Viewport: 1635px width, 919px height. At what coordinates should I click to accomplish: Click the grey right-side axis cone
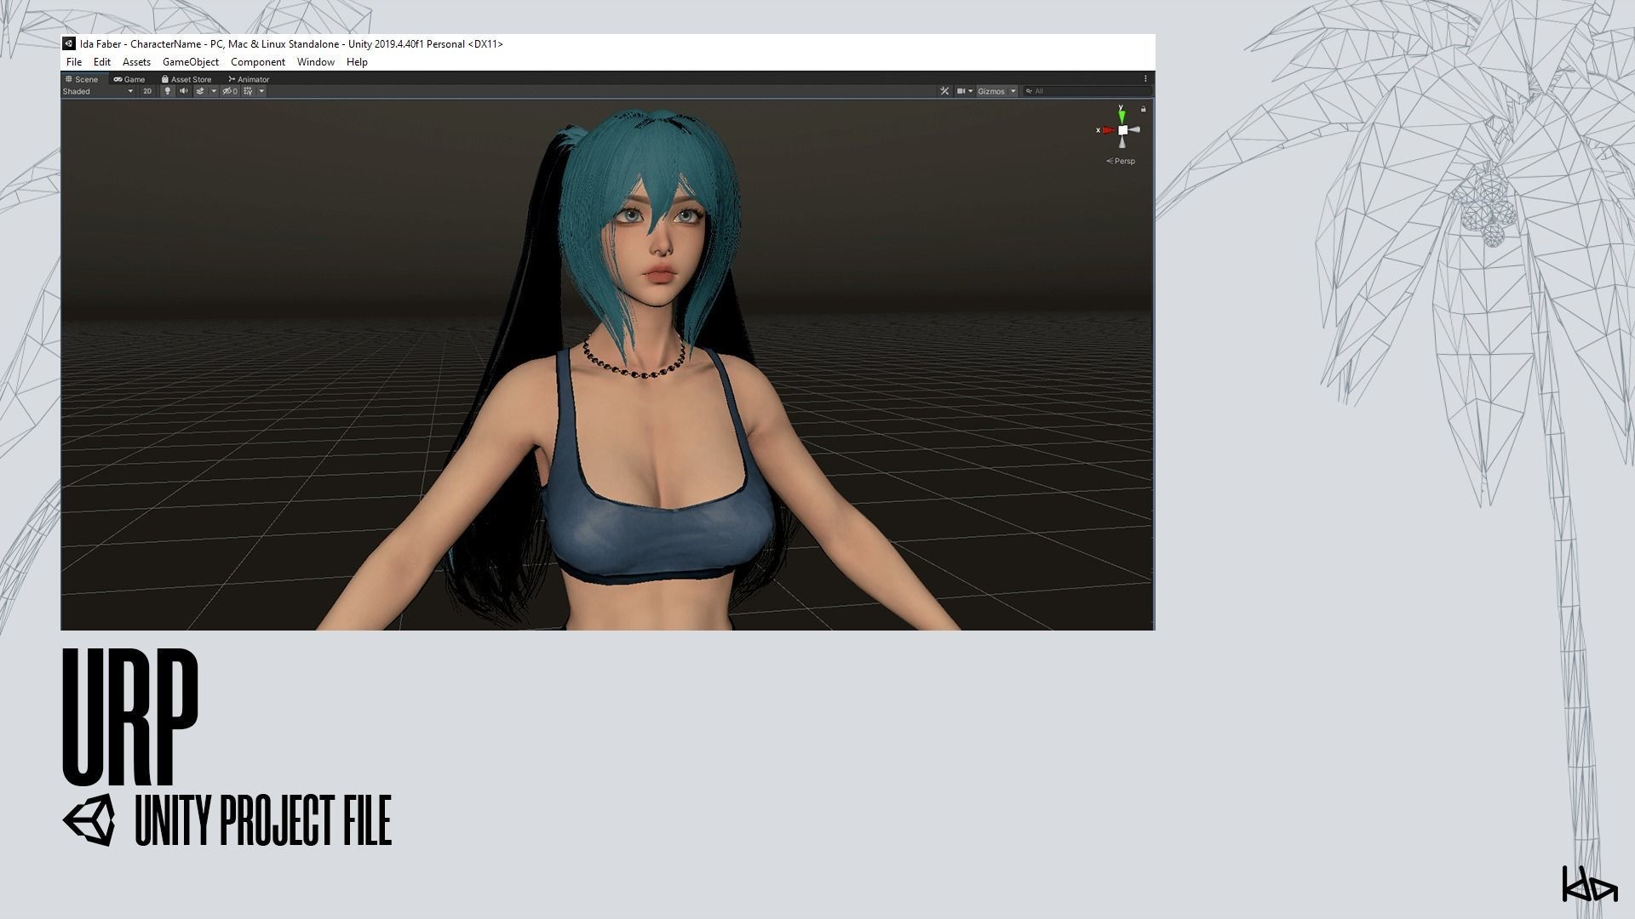tap(1136, 130)
